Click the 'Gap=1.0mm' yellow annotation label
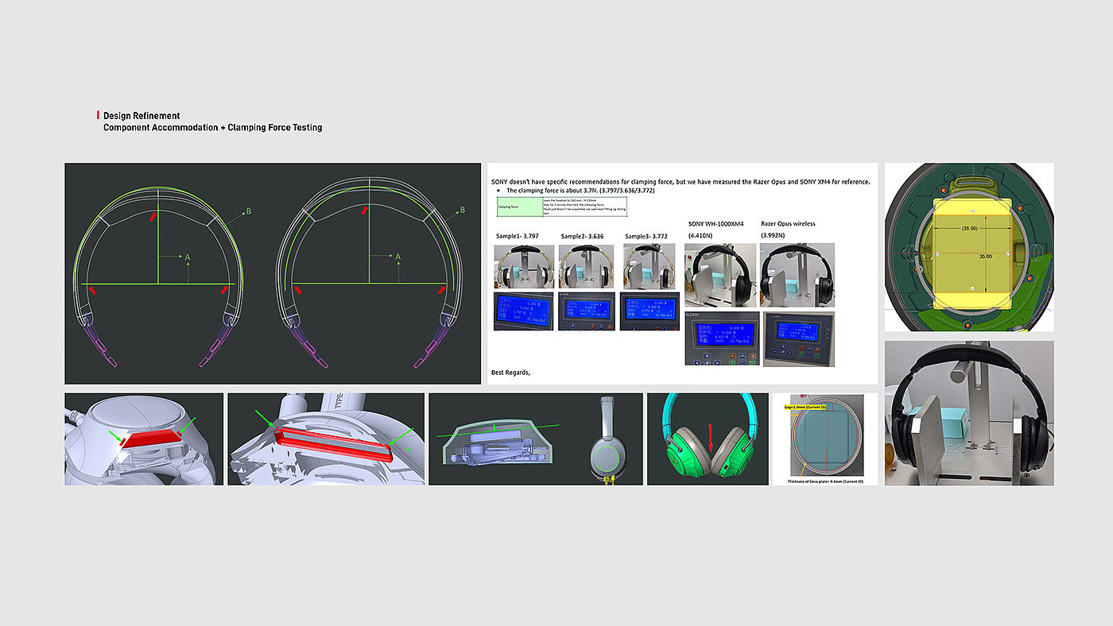Image resolution: width=1113 pixels, height=626 pixels. pyautogui.click(x=806, y=407)
